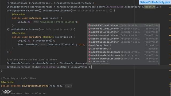Click the DeleteProfileActivity.java file label
This screenshot has width=171, height=96.
coord(155,2)
